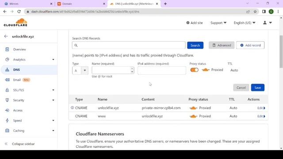The width and height of the screenshot is (283, 159).
Task: Click the Cloudflare logo
Action: [x=15, y=23]
